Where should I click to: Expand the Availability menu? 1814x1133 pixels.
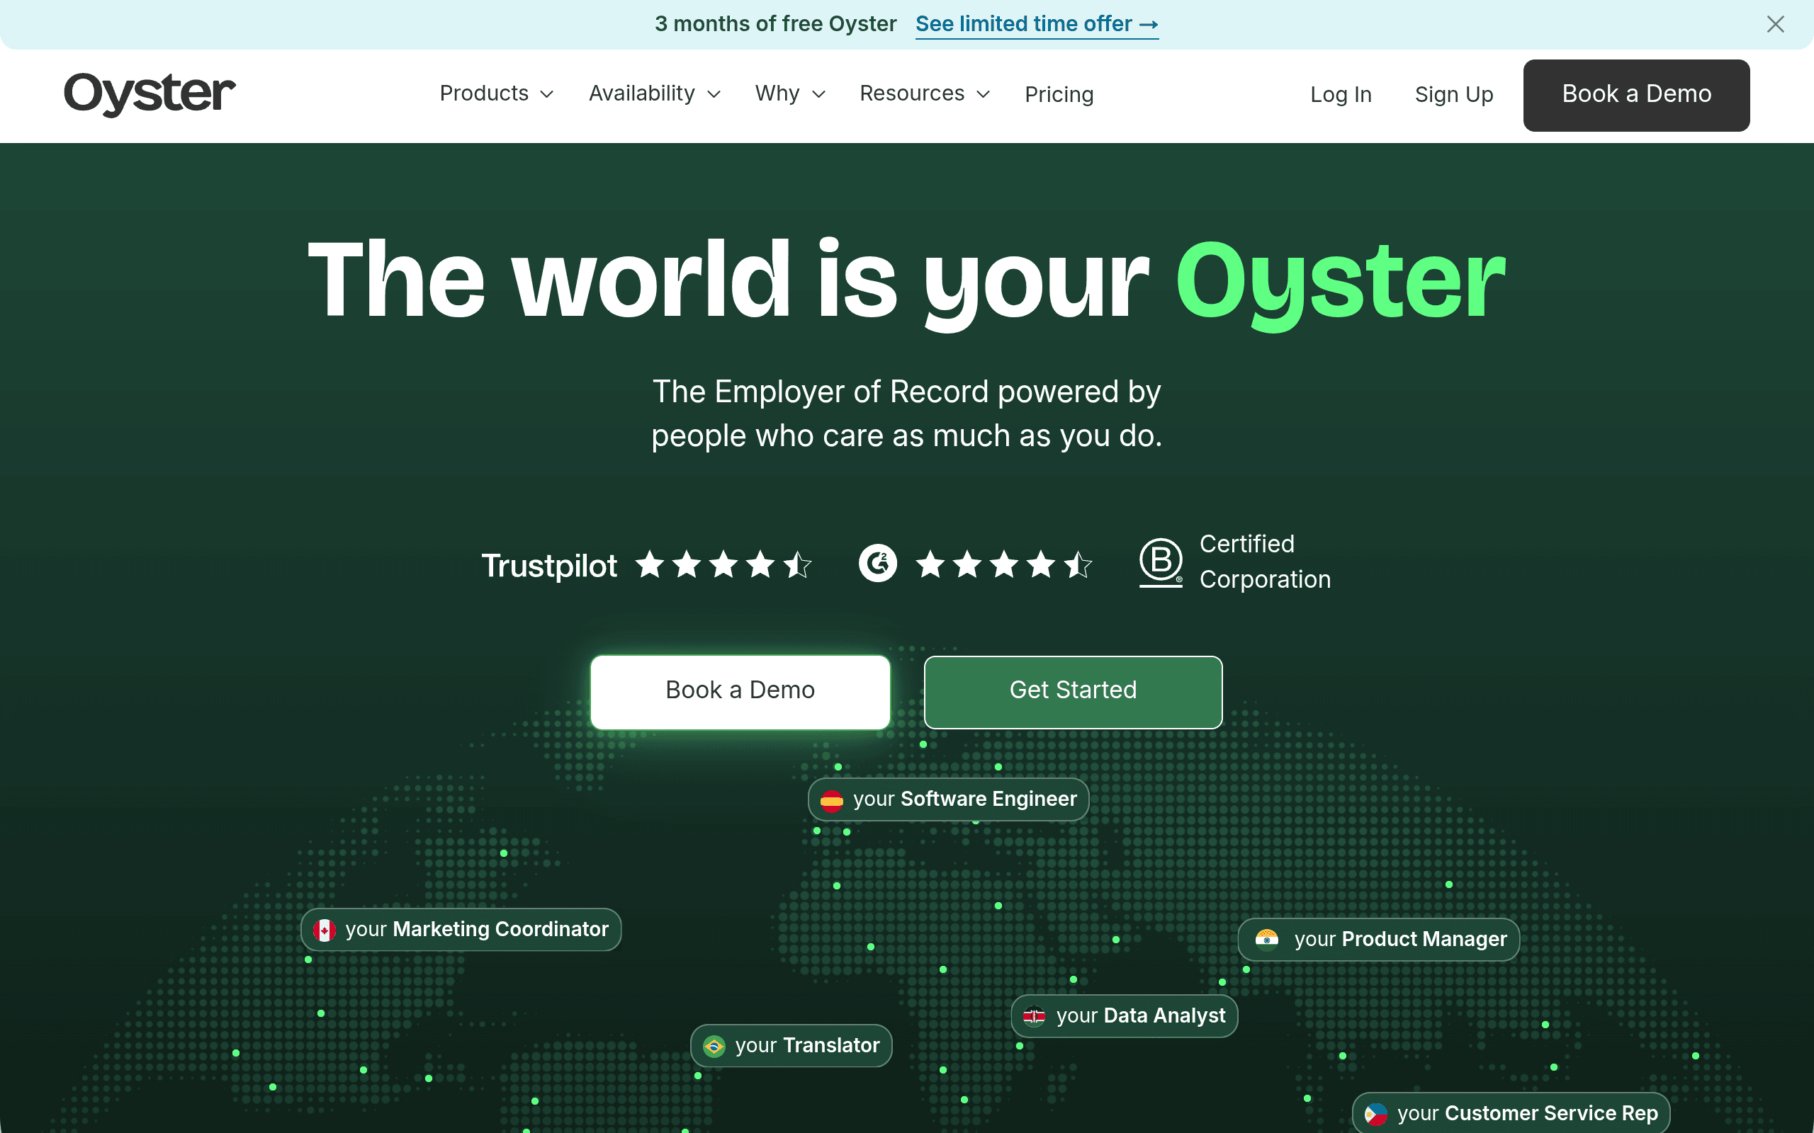[655, 93]
